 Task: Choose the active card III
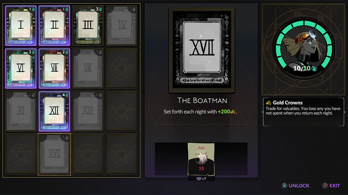[x=88, y=26]
